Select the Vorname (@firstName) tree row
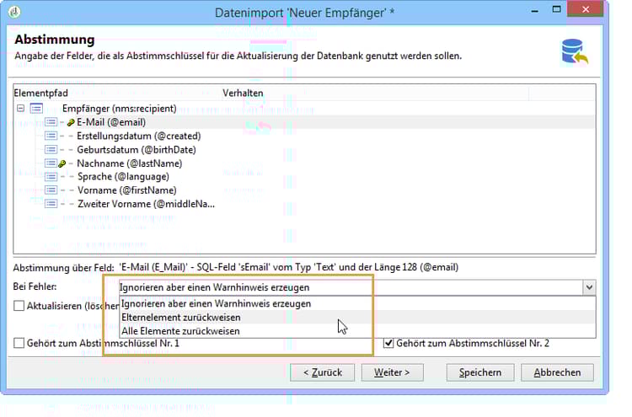Image resolution: width=632 pixels, height=417 pixels. 126,190
